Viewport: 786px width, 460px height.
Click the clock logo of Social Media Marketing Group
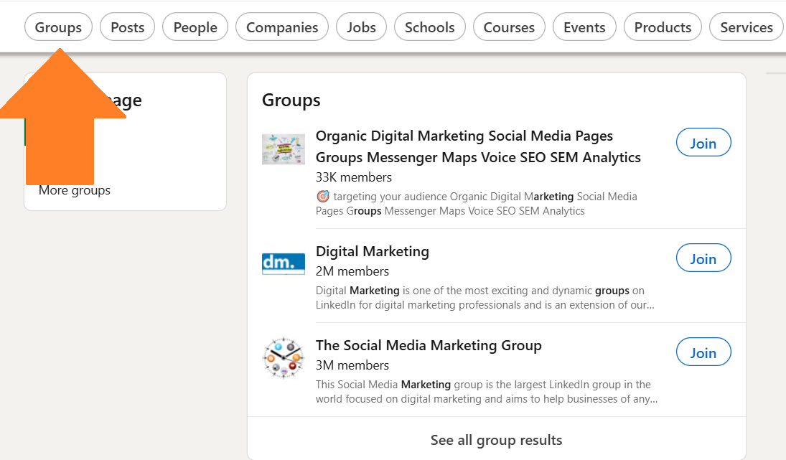click(283, 357)
